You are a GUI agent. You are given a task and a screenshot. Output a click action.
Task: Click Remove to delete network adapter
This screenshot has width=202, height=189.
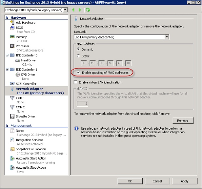(183, 120)
